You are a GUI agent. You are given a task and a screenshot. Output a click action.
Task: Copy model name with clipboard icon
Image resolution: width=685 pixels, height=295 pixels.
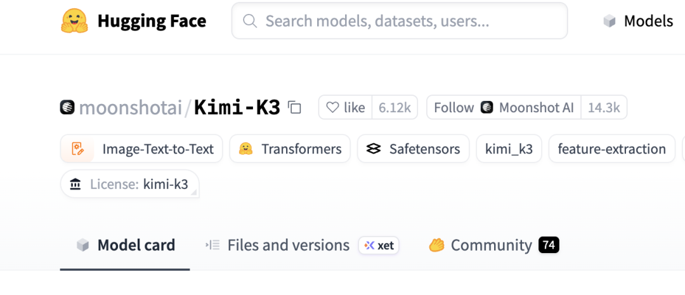pos(295,107)
